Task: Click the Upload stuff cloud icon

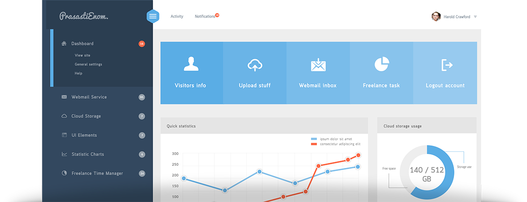Action: coord(255,65)
